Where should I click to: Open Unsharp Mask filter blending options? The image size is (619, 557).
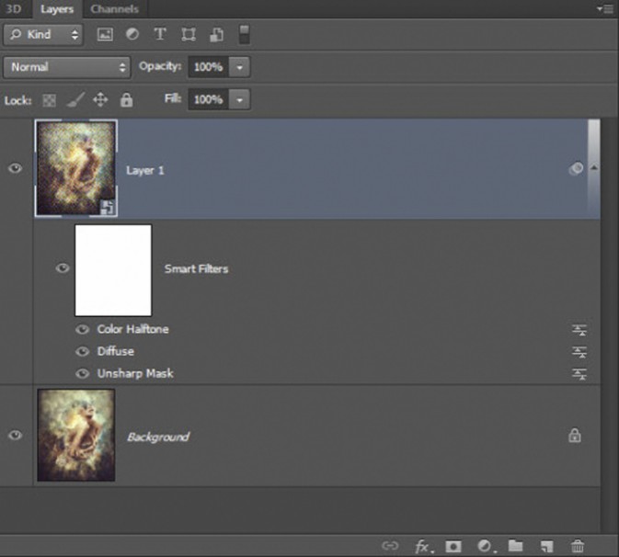point(579,374)
